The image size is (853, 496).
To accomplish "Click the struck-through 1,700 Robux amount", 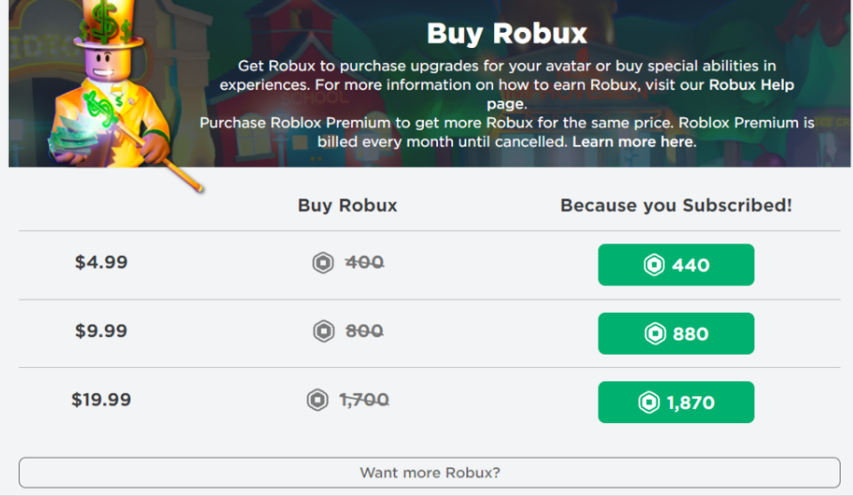I will pos(364,400).
